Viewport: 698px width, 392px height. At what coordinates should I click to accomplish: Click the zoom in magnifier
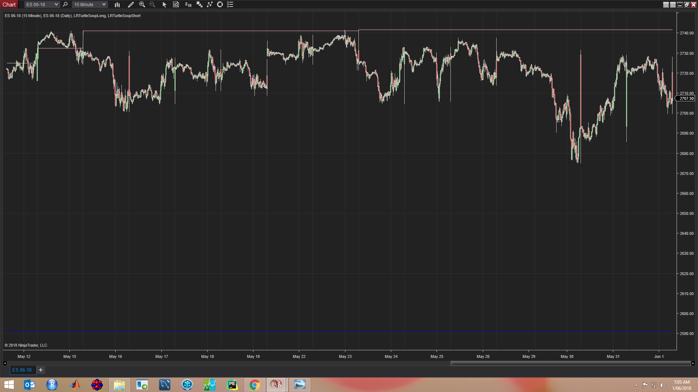point(142,5)
